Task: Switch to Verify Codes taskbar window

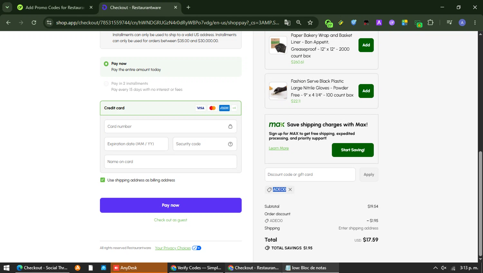Action: tap(196, 268)
